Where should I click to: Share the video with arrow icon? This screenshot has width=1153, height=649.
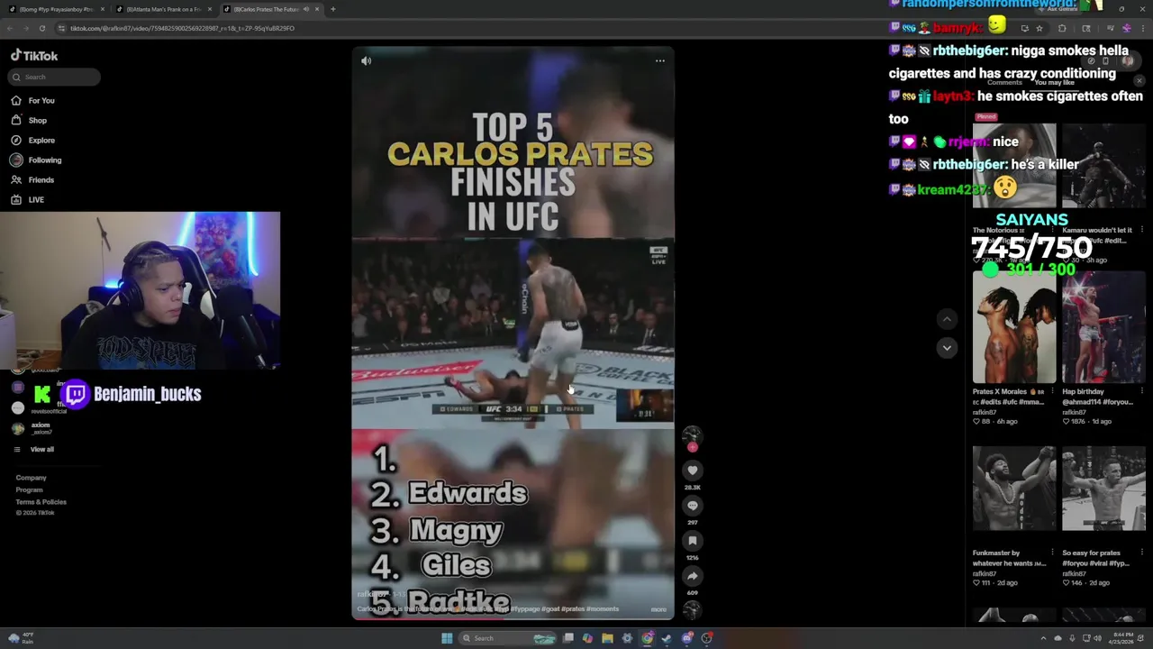point(692,575)
